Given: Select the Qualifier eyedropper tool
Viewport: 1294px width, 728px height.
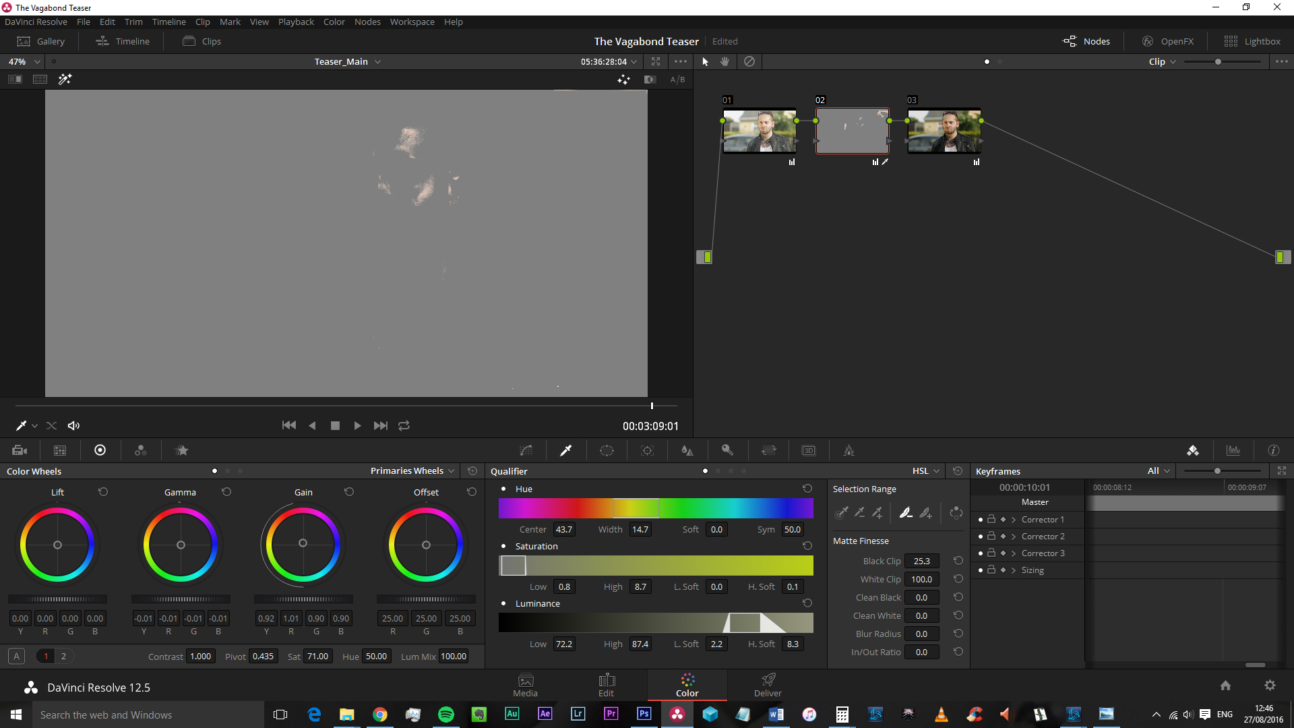Looking at the screenshot, I should pyautogui.click(x=566, y=450).
